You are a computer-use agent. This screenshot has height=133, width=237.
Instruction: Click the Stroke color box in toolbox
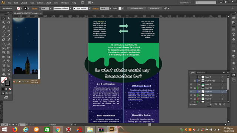[7, 83]
